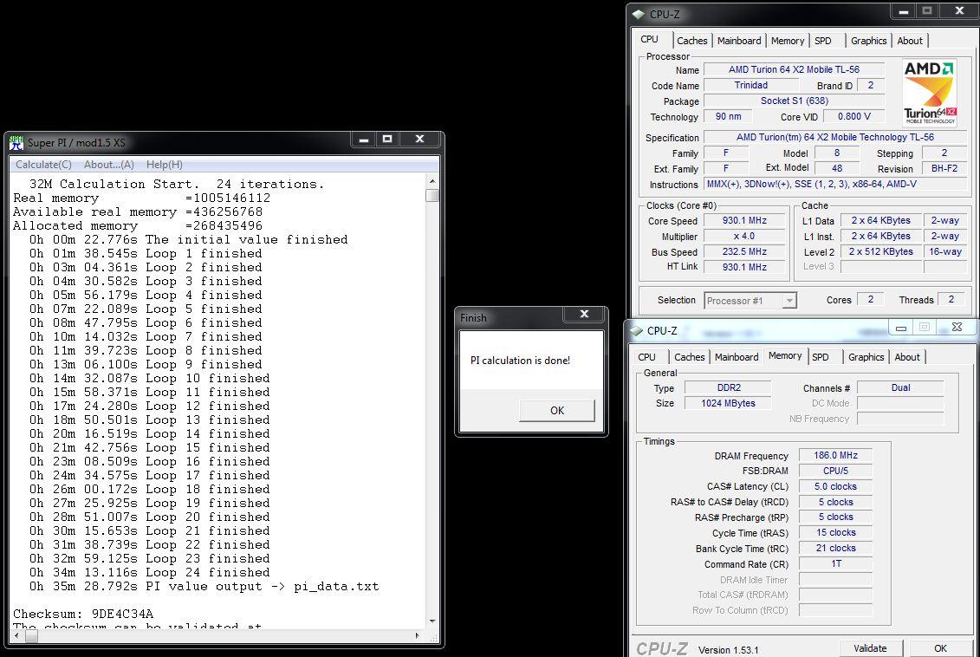The image size is (980, 657).
Task: Maximize the Super PI window
Action: (387, 140)
